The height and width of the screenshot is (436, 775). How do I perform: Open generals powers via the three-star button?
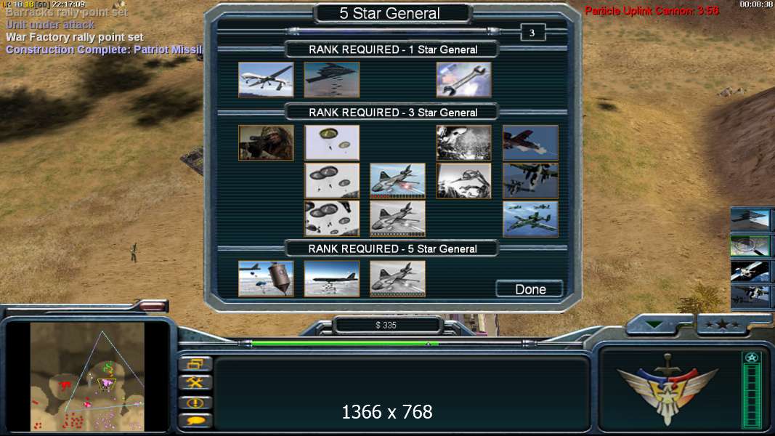(723, 325)
